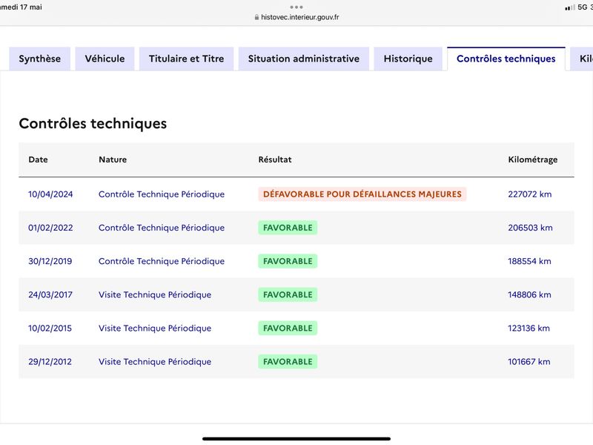Screen dimensions: 593x445
Task: Select the Contrôles techniques tab
Action: point(506,59)
